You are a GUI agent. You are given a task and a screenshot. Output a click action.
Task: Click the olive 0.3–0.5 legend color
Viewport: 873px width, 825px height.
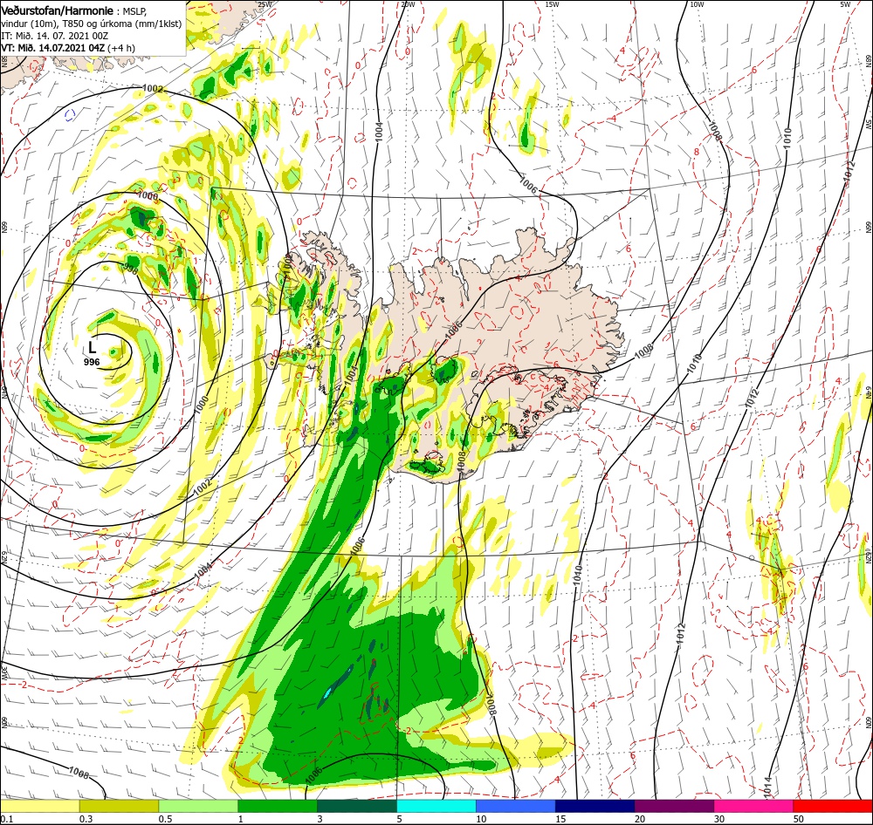(x=119, y=806)
